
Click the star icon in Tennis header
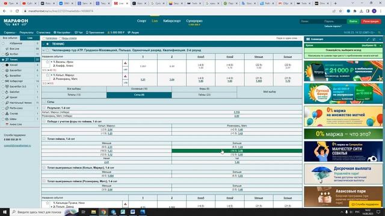48,44
